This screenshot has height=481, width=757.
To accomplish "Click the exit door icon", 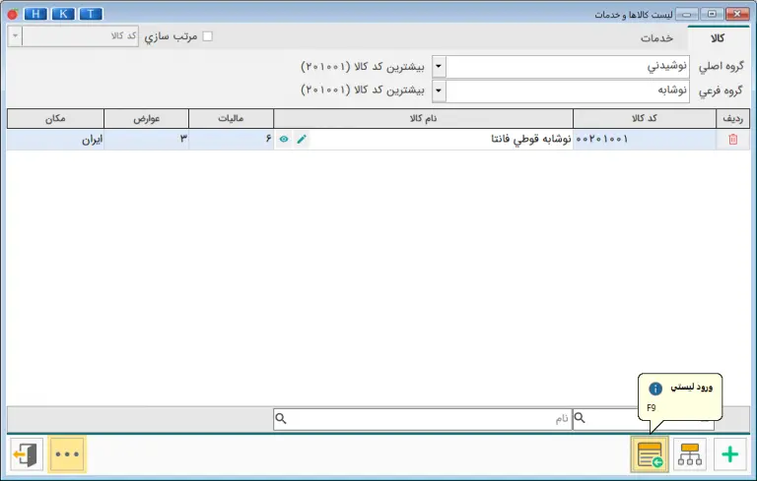I will pyautogui.click(x=27, y=454).
